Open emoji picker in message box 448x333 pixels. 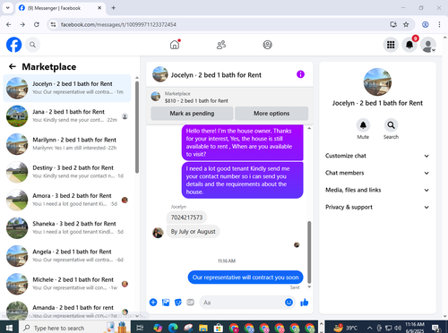289,303
